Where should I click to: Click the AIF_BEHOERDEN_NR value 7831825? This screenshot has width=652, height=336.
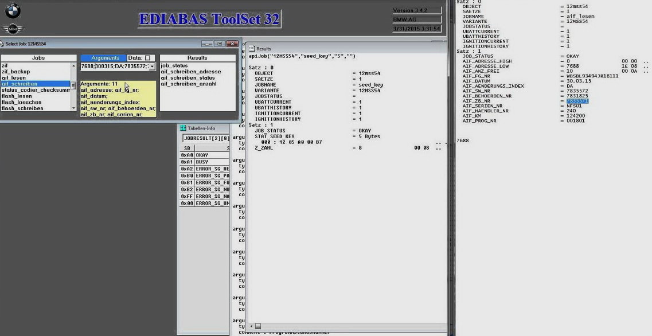(x=577, y=96)
